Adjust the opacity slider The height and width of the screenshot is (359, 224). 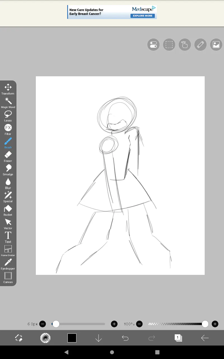[x=179, y=324]
